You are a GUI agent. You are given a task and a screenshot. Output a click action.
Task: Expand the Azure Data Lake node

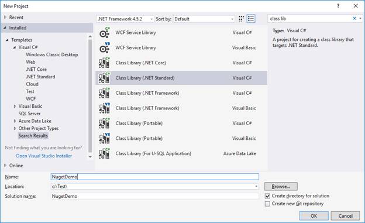click(x=15, y=121)
